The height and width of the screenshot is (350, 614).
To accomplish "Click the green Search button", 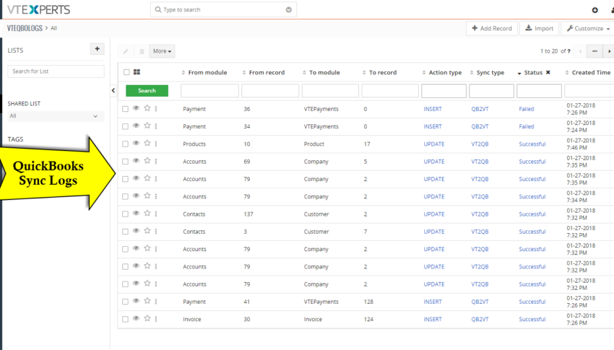I will click(x=147, y=91).
